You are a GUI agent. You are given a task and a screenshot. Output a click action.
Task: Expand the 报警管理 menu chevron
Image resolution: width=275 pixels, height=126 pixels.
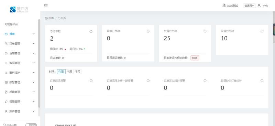pyautogui.click(x=34, y=82)
